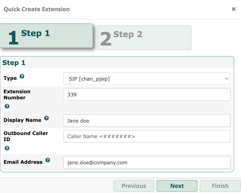Dismiss the Quick Create Extension dialog
Viewport: 241px width, 193px height.
click(234, 9)
